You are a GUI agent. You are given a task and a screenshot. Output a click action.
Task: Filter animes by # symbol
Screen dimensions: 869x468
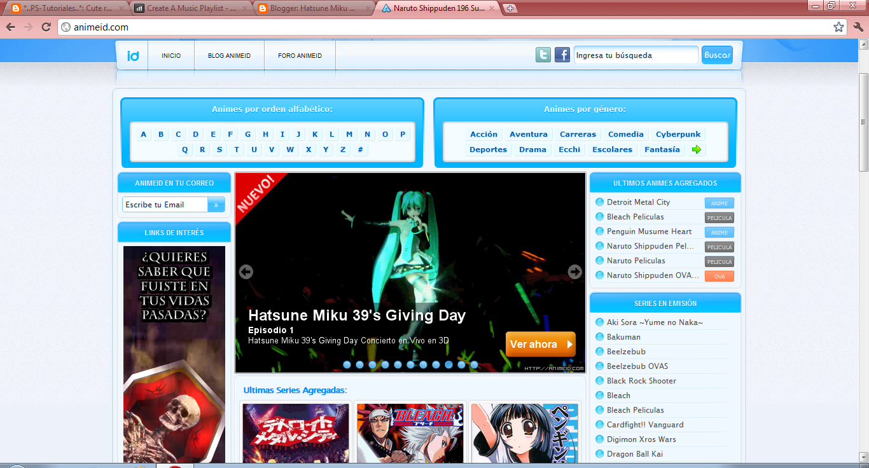pyautogui.click(x=360, y=149)
